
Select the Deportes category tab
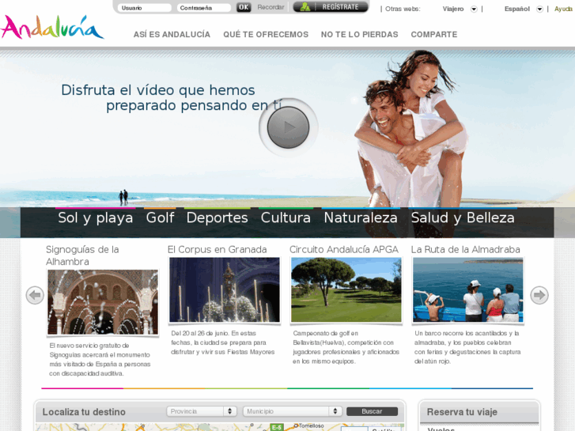click(x=217, y=217)
